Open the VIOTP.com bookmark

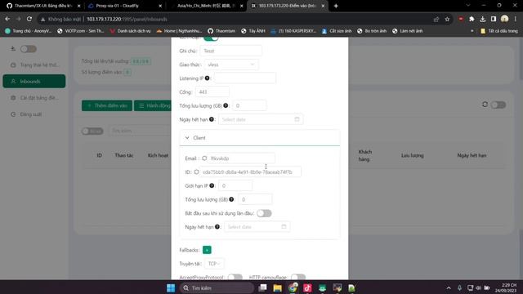tap(80, 31)
